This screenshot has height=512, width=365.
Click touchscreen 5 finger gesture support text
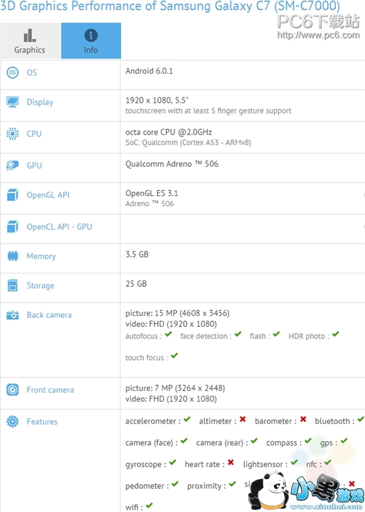(209, 111)
